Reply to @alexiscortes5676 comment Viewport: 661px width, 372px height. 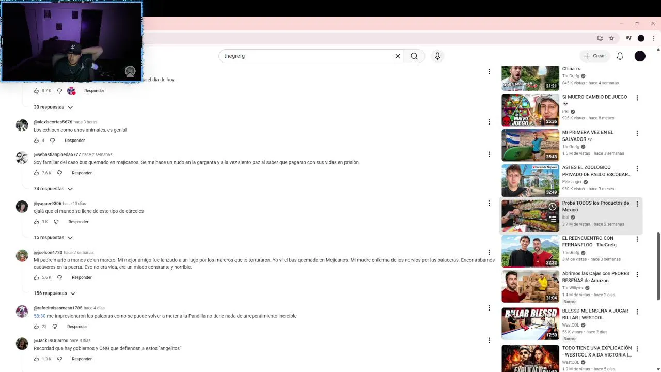[75, 141]
